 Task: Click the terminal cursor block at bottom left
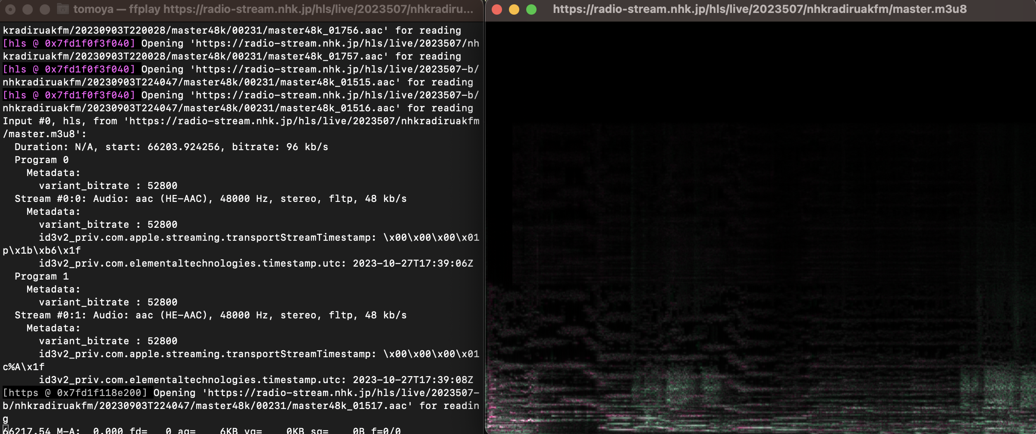click(5, 430)
